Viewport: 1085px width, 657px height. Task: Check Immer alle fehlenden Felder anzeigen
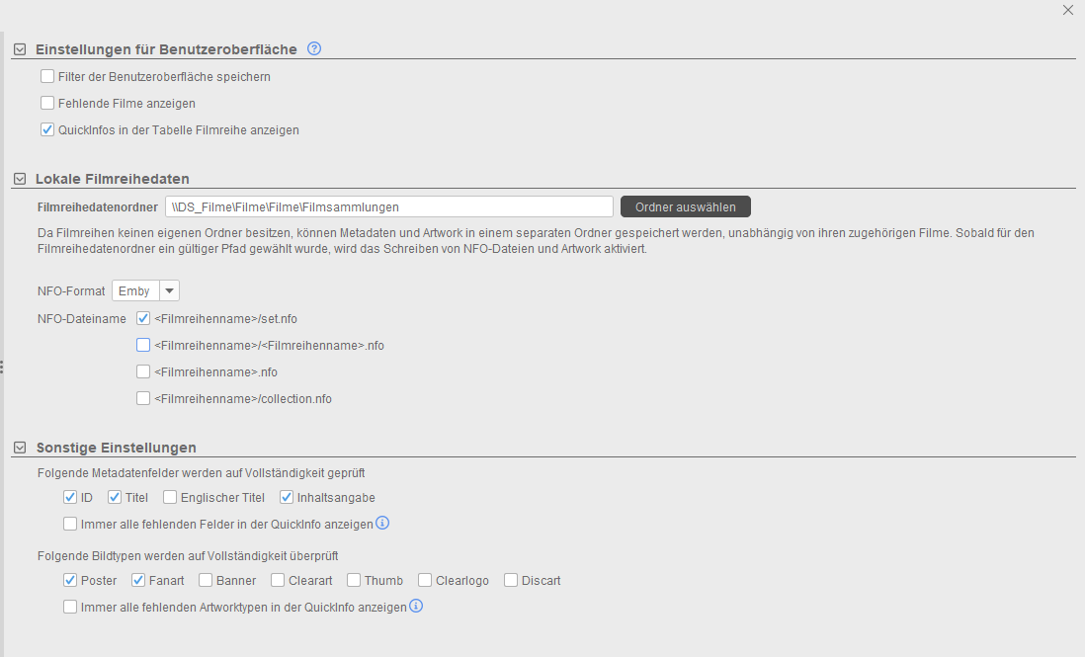[70, 523]
